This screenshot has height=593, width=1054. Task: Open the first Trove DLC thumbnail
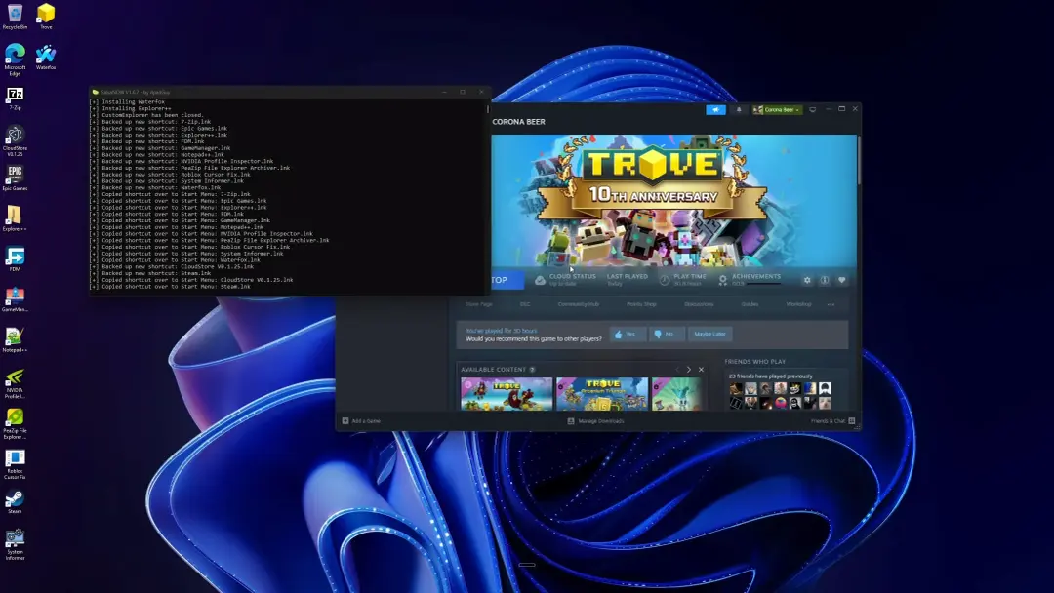[507, 393]
